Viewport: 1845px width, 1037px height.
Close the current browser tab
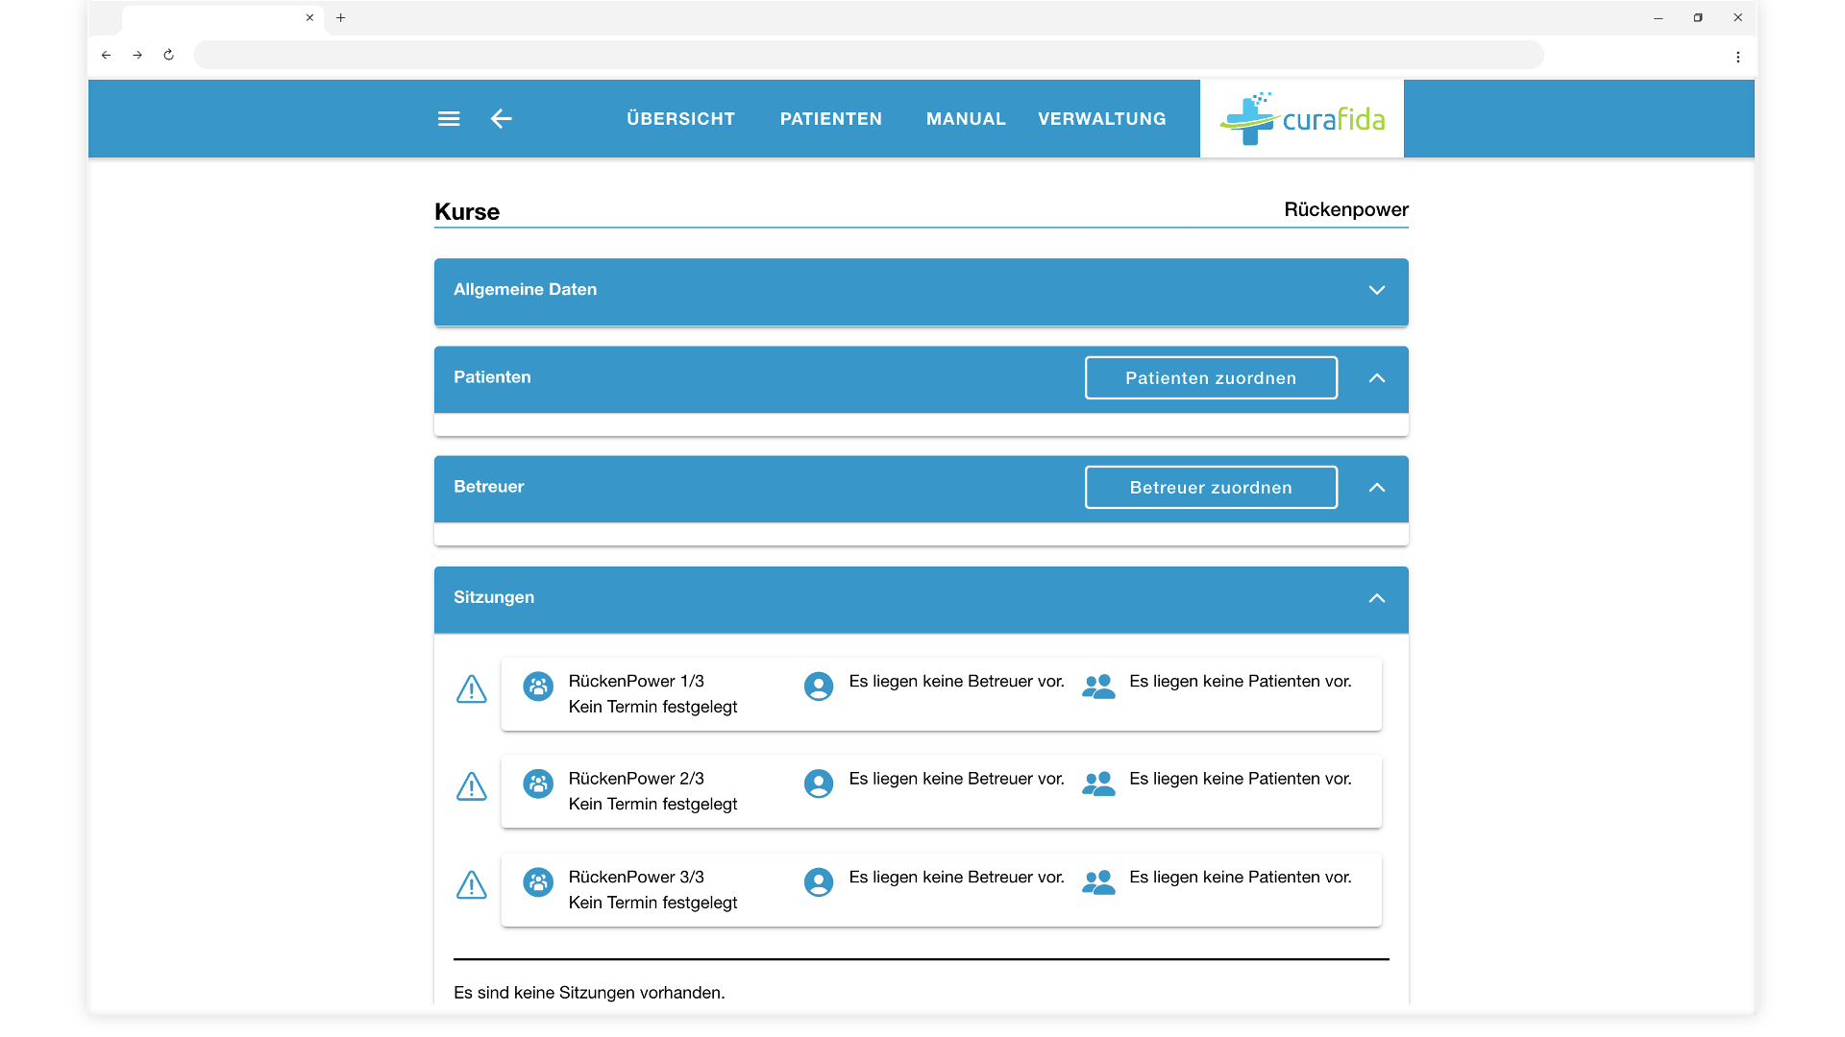pyautogui.click(x=309, y=17)
